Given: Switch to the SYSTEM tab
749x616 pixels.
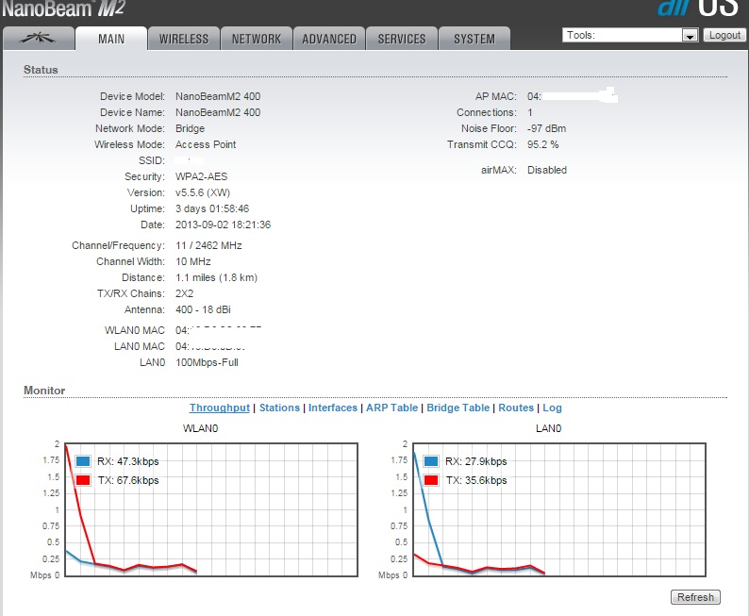Looking at the screenshot, I should coord(474,39).
